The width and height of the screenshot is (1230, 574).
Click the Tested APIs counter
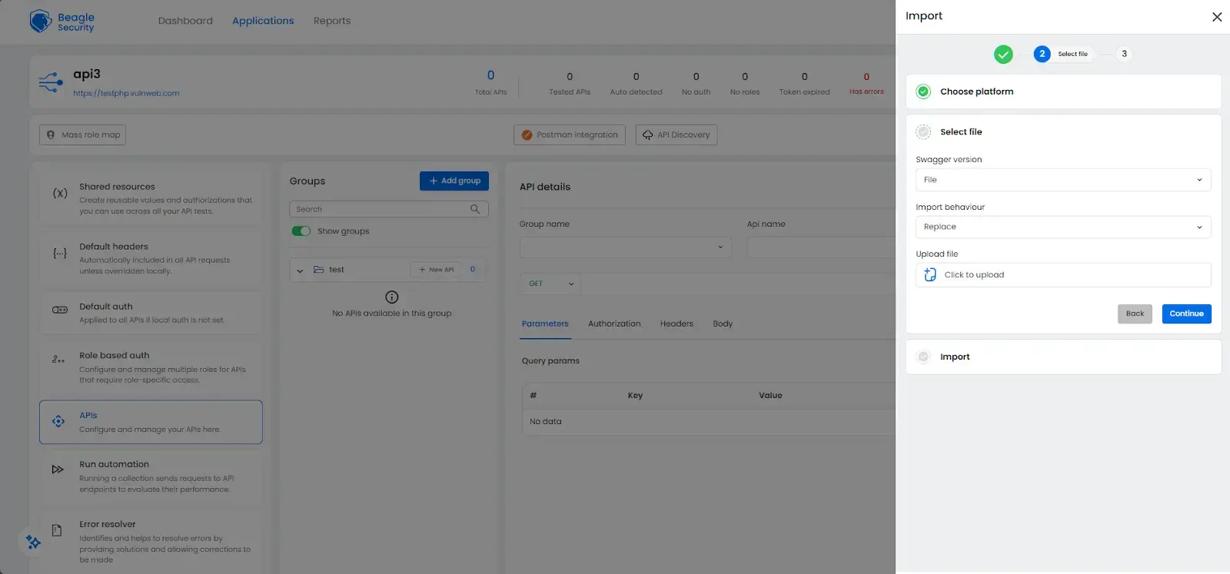pos(570,84)
